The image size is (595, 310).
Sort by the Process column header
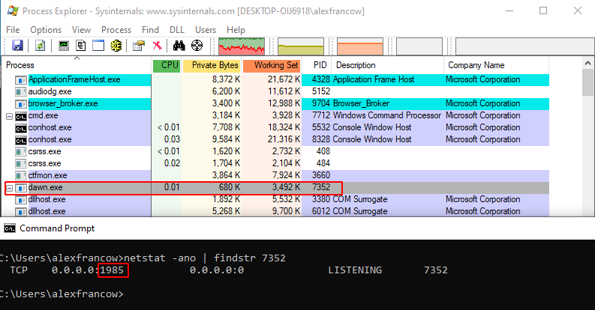77,65
